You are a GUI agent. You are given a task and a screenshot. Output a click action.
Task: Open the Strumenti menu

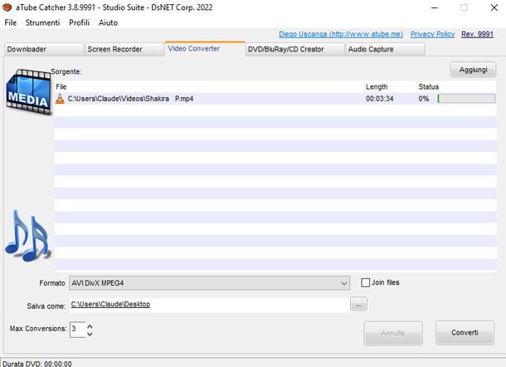(42, 22)
